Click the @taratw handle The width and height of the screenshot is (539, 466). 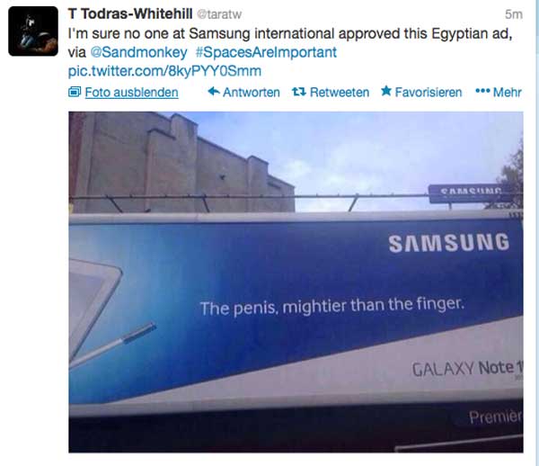(x=219, y=14)
